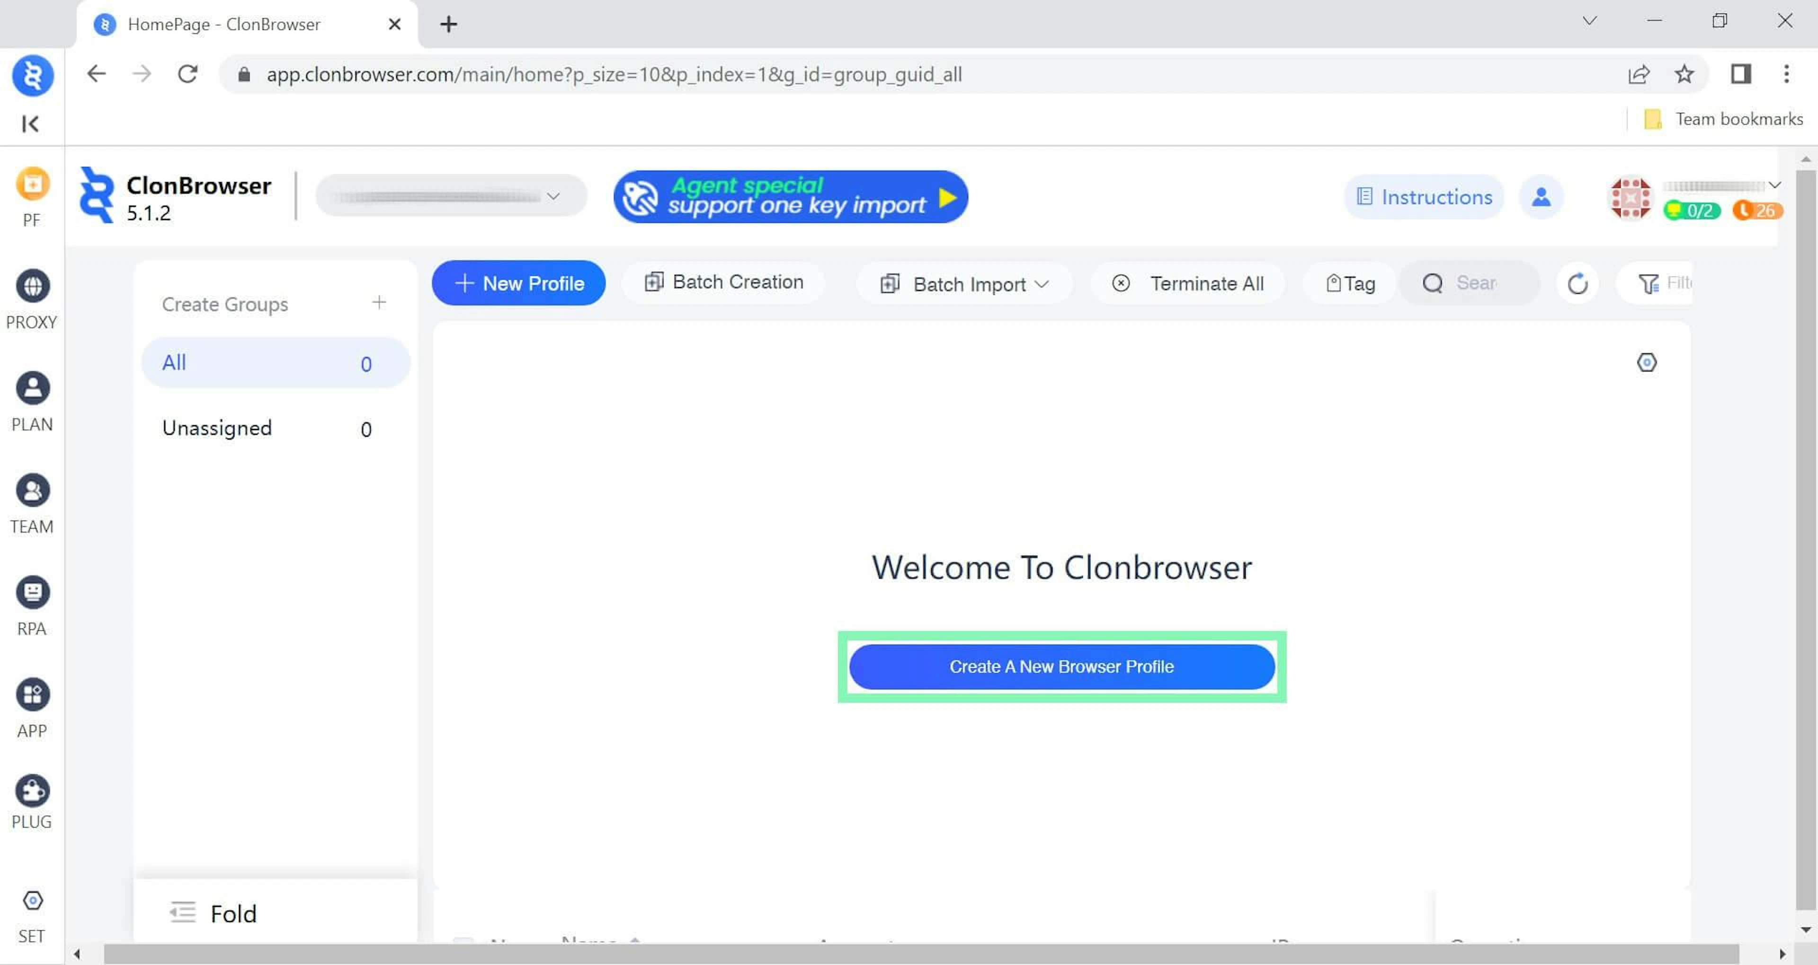Open the tab search chevron in title bar
Image resolution: width=1818 pixels, height=965 pixels.
(1589, 20)
